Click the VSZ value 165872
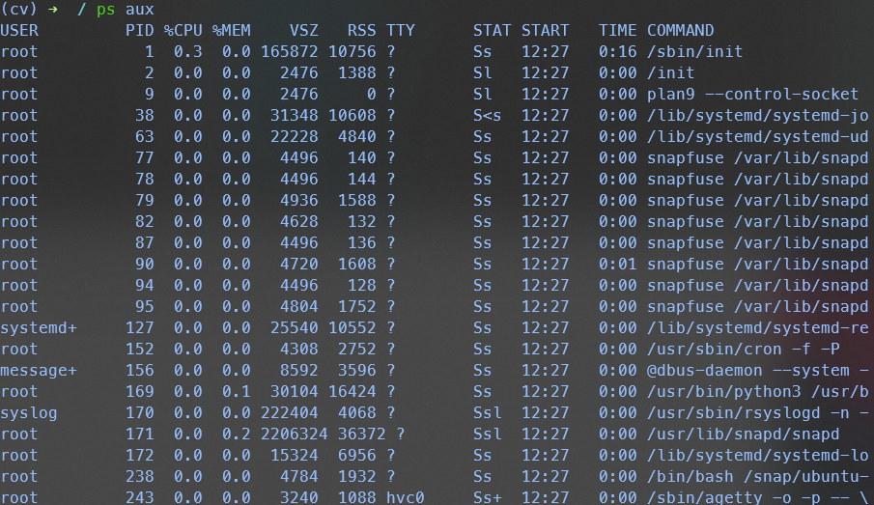874x505 pixels. 290,52
